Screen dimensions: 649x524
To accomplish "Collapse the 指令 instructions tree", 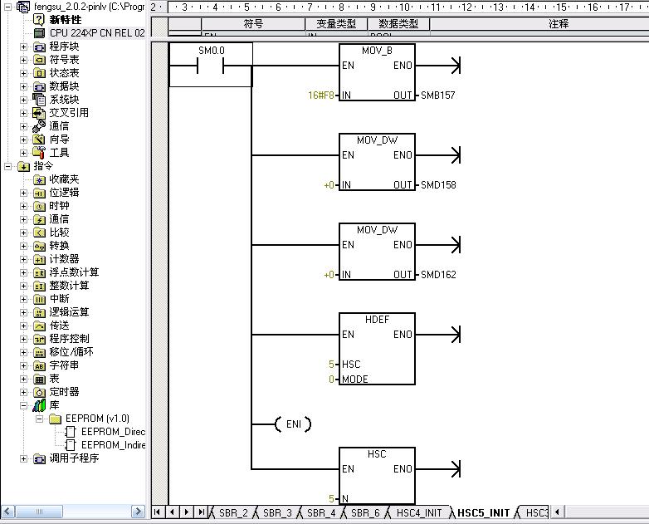I will [7, 166].
